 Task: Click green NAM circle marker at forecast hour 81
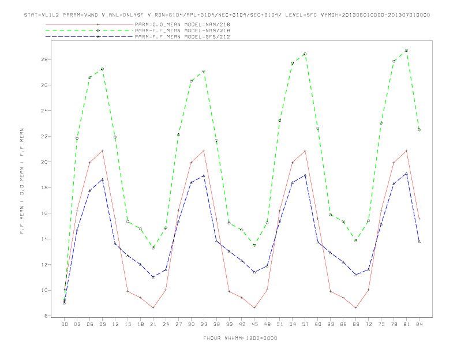[x=407, y=51]
